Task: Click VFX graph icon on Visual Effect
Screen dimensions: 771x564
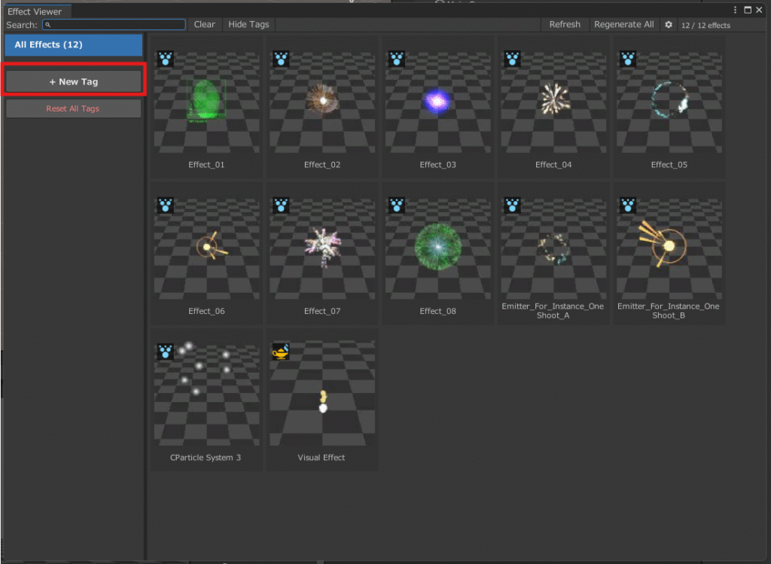Action: 281,351
